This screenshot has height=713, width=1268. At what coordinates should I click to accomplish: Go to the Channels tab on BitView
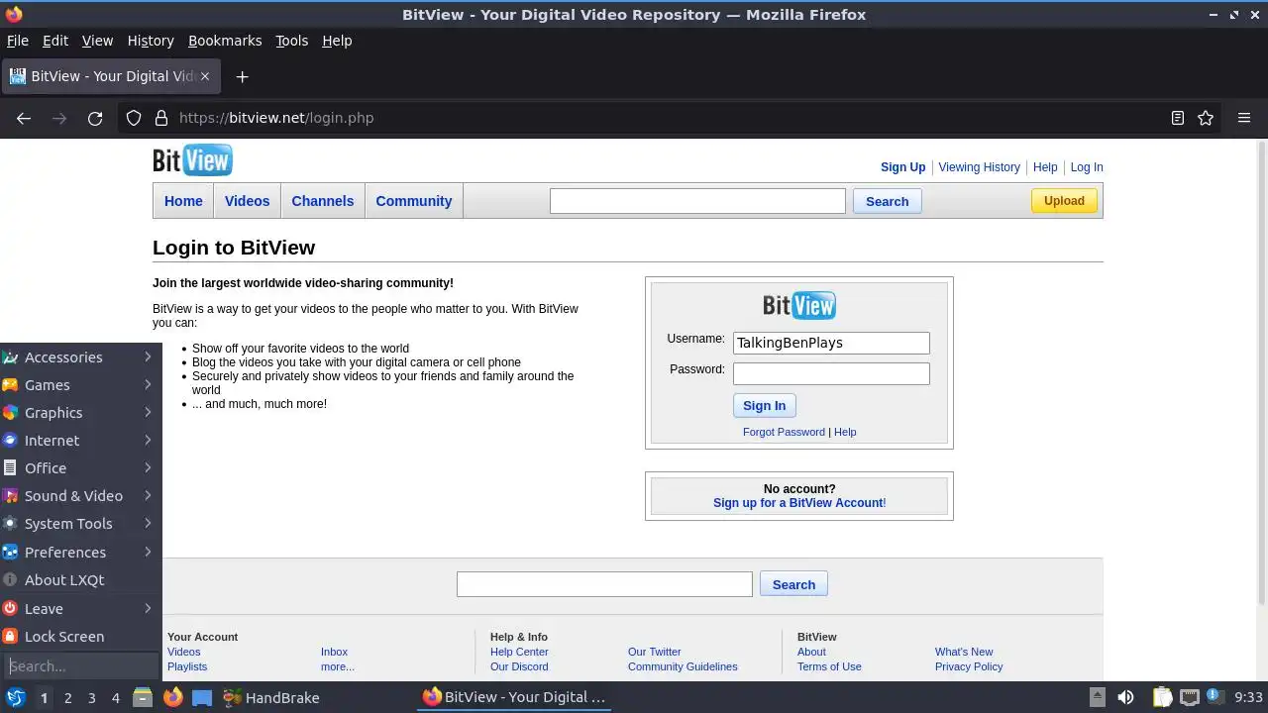tap(323, 201)
